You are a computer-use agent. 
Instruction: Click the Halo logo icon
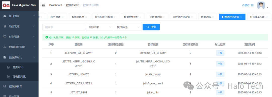6,5
